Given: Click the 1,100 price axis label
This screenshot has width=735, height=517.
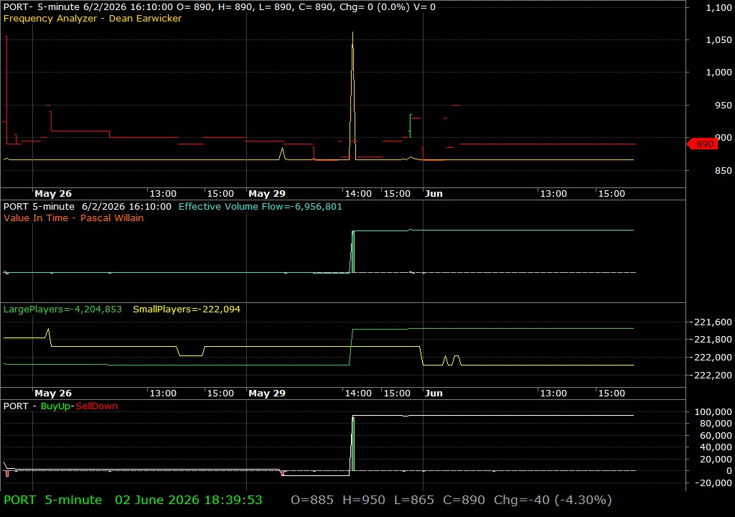Looking at the screenshot, I should (x=718, y=7).
